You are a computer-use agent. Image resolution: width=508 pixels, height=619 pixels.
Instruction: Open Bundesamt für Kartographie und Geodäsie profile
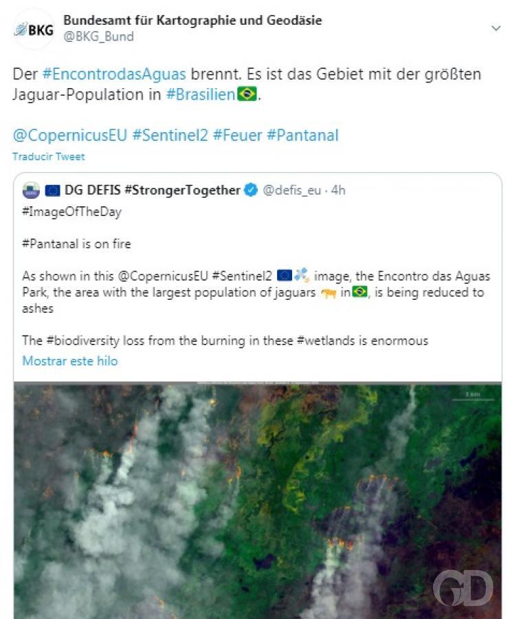192,21
